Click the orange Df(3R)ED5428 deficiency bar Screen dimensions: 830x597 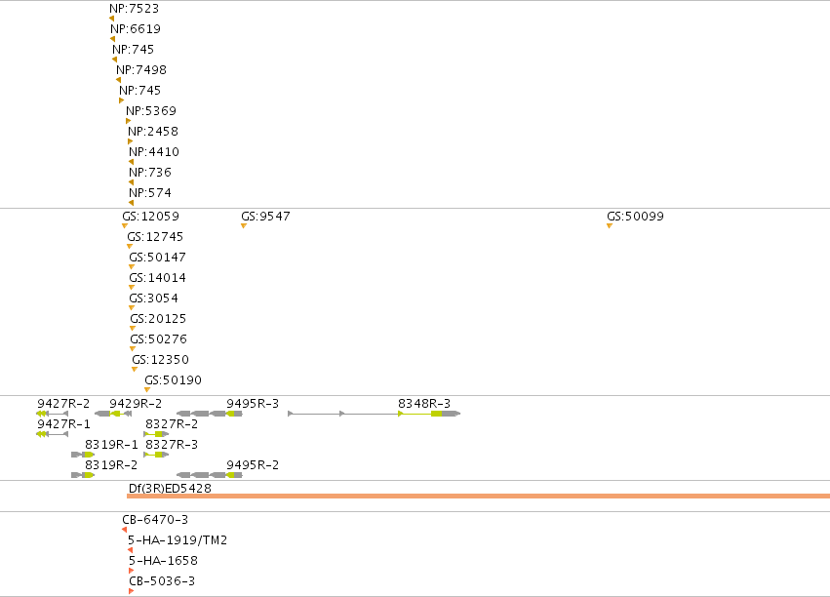(479, 496)
